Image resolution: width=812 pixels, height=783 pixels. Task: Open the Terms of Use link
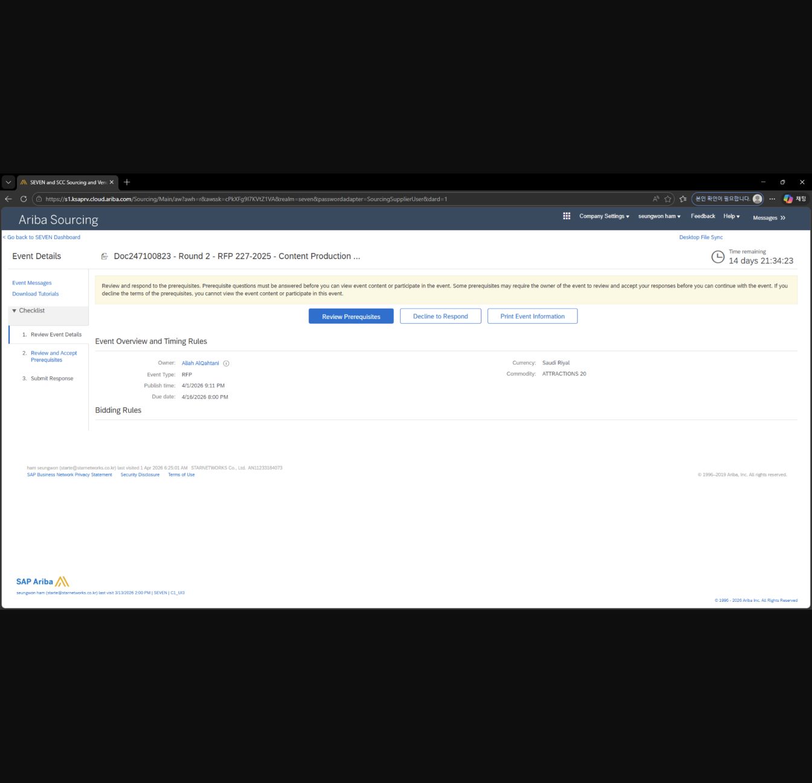click(x=181, y=475)
